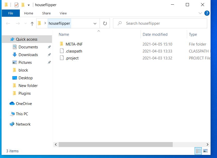
Task: Go back with the left arrow
Action: (x=8, y=23)
